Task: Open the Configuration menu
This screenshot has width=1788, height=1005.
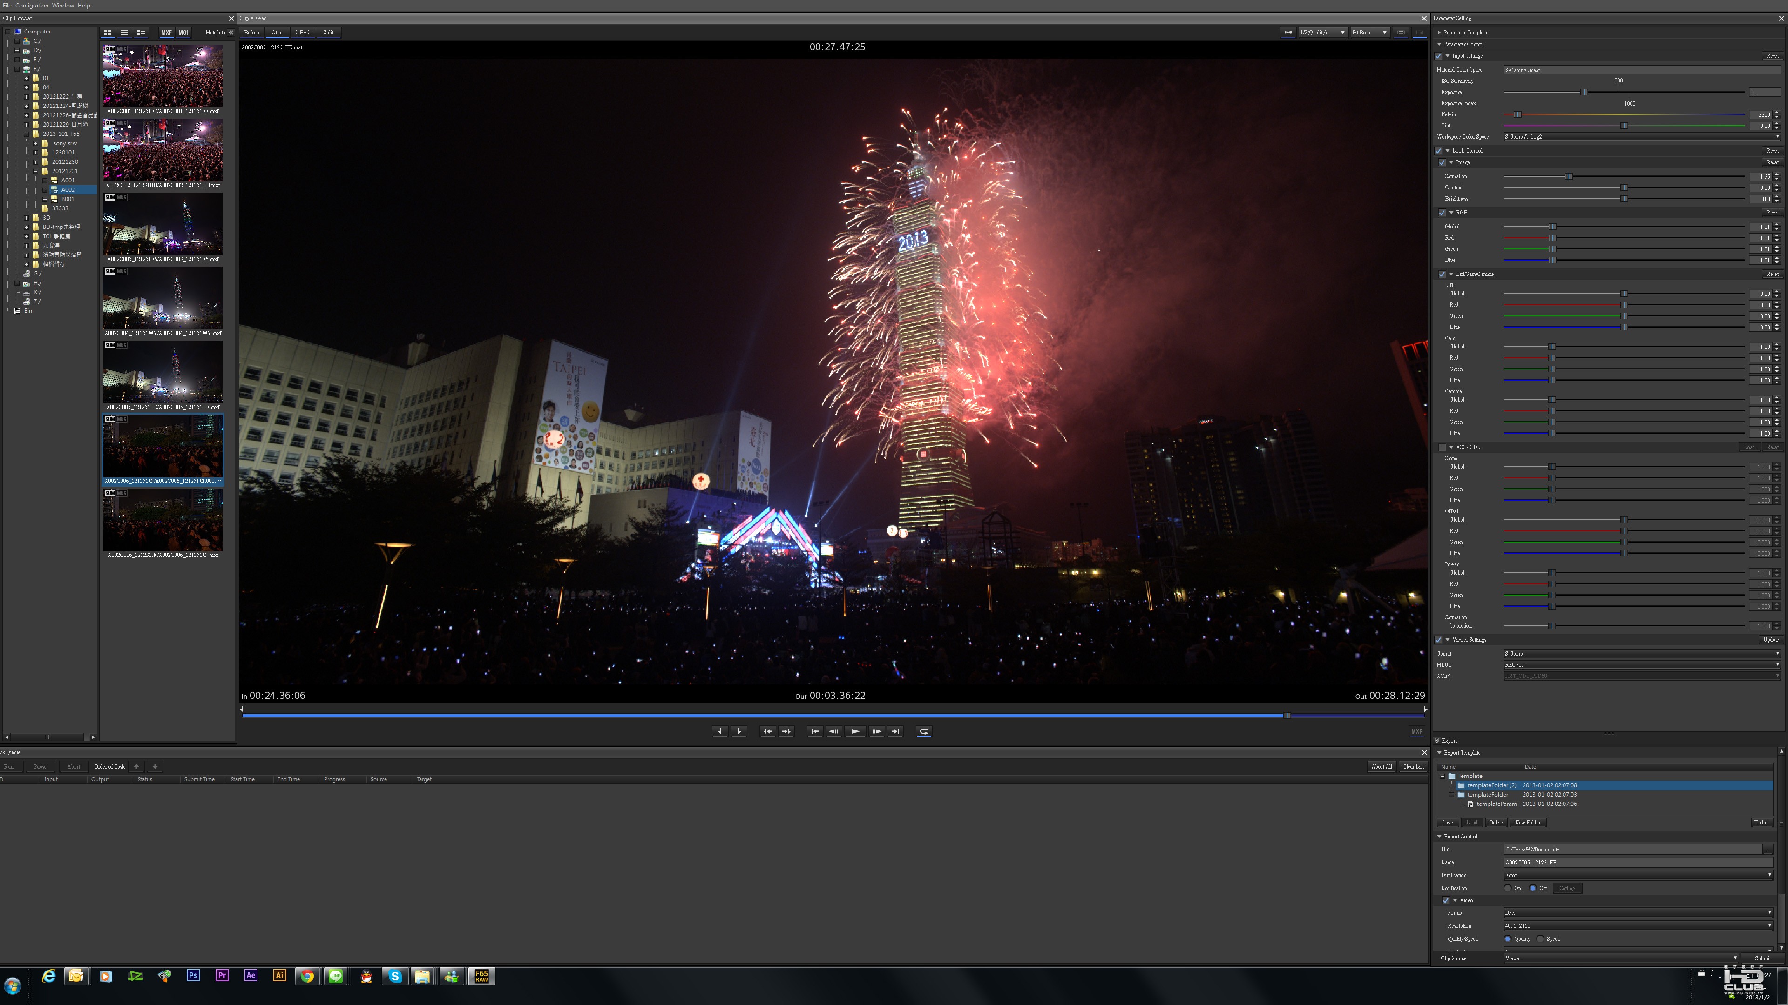Action: (x=32, y=6)
